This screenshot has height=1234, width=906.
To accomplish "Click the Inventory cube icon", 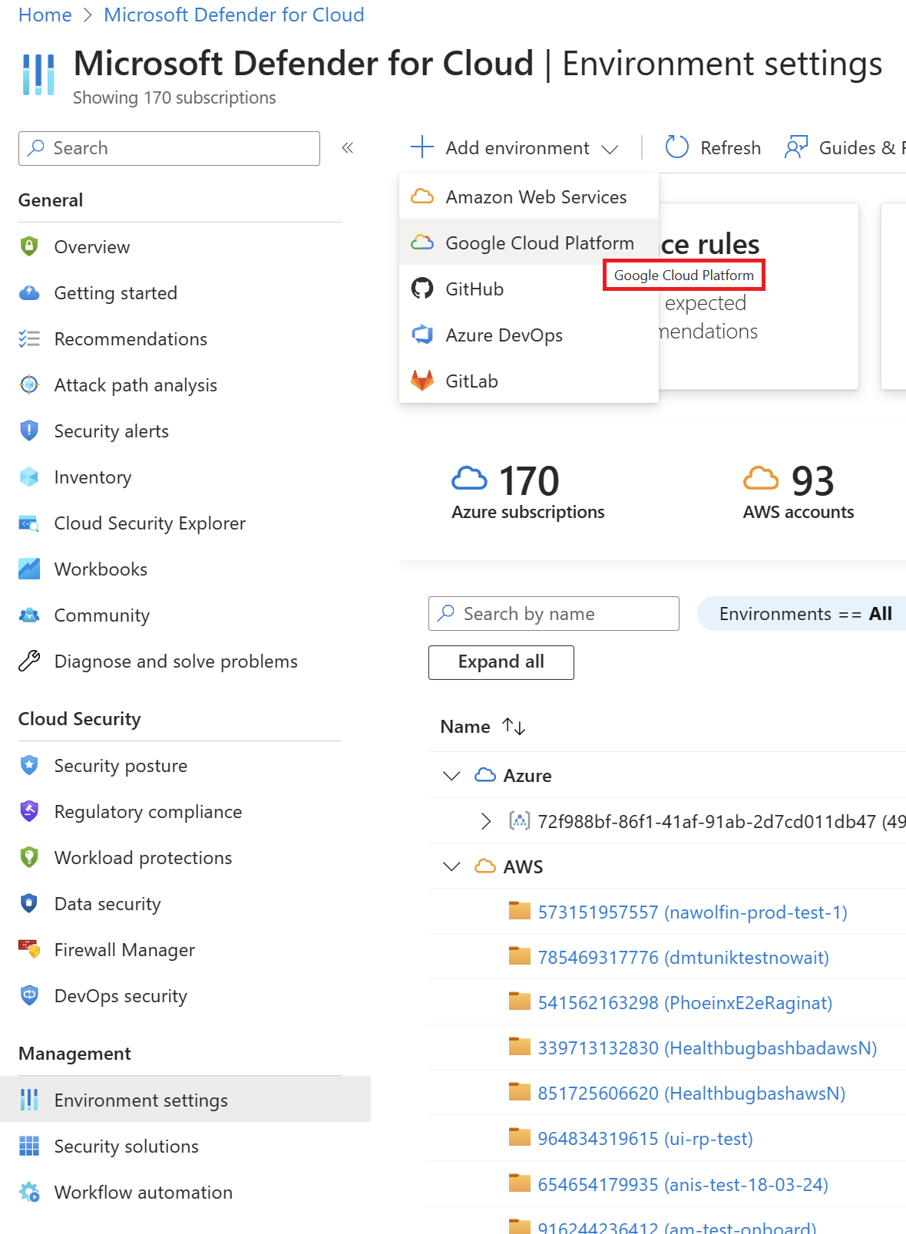I will point(29,477).
